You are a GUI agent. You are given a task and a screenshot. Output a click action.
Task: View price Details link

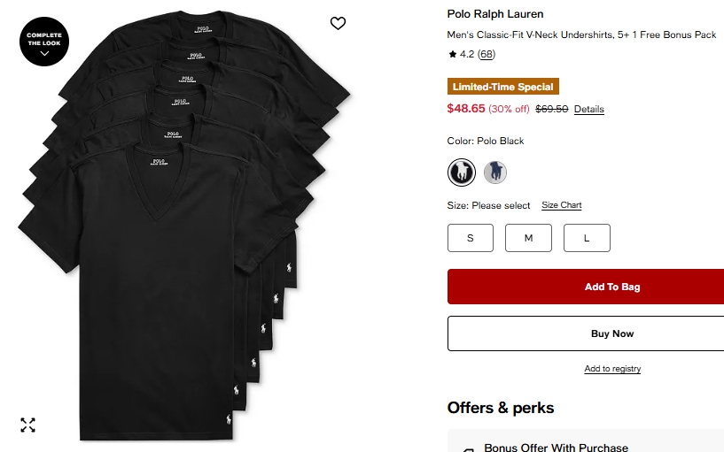point(588,109)
